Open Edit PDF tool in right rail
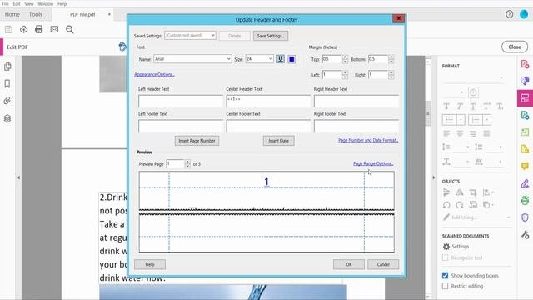 click(x=525, y=98)
